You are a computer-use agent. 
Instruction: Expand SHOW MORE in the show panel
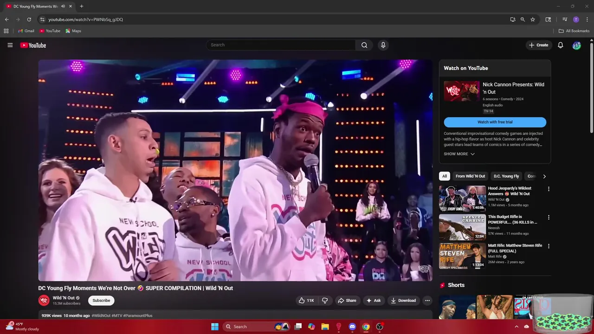pyautogui.click(x=459, y=154)
